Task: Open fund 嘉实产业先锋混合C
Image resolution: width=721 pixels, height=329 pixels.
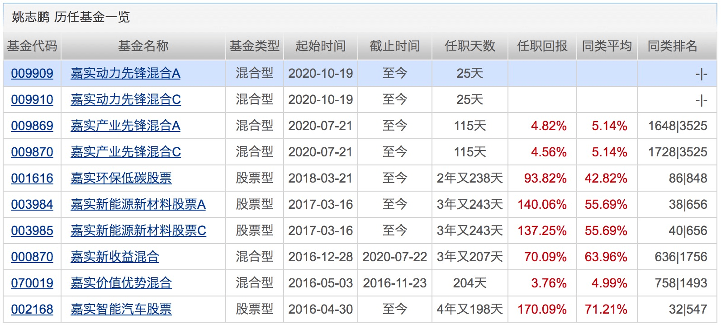Action: [x=126, y=152]
